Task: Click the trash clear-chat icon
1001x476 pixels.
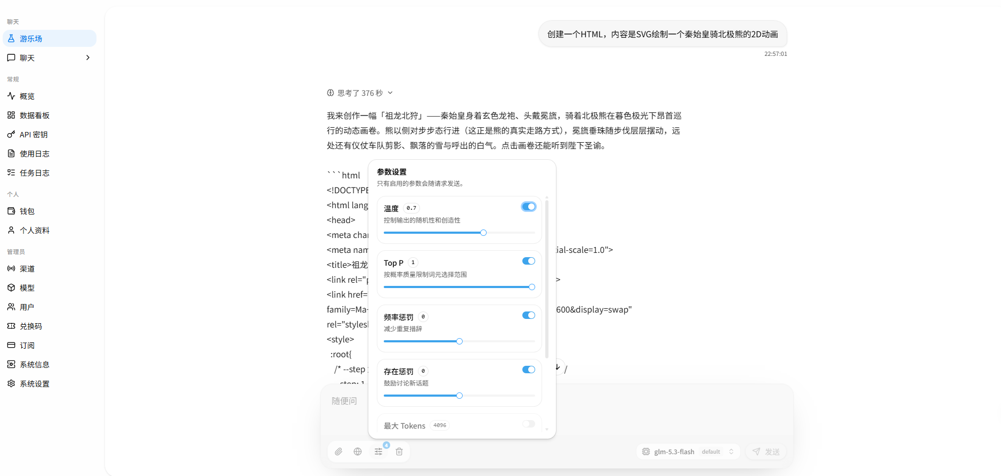Action: pos(399,452)
